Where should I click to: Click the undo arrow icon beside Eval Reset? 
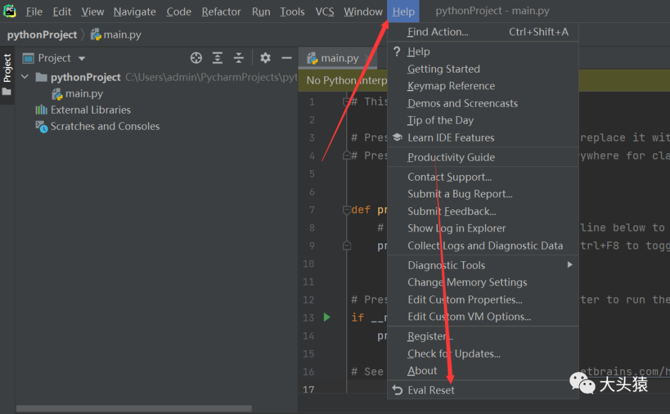[x=398, y=390]
